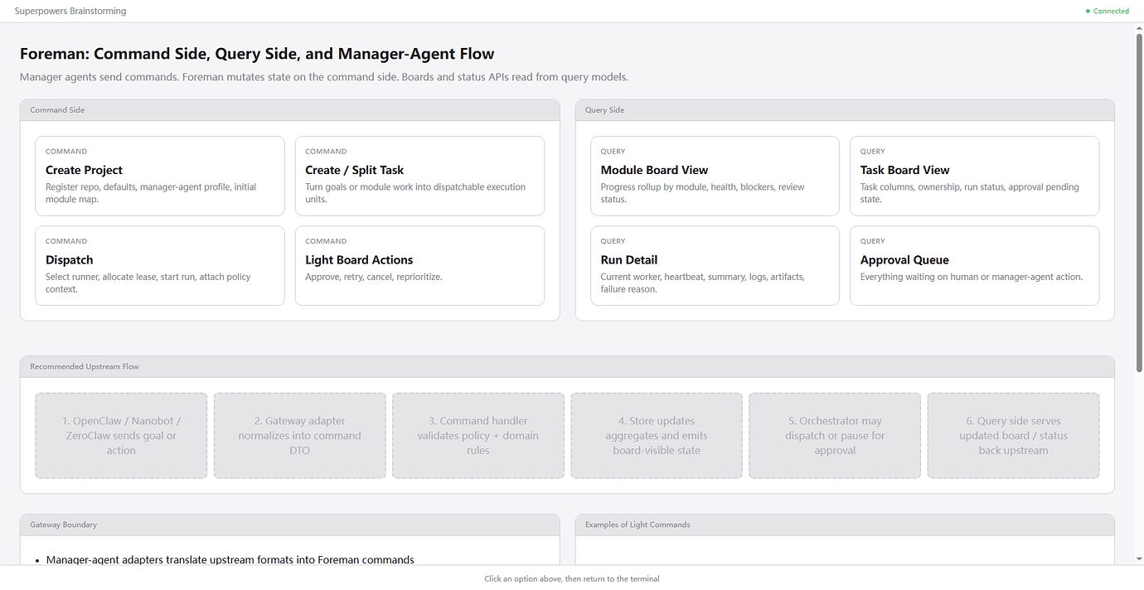The image size is (1144, 590).
Task: Click the subtitle about manager agents
Action: point(324,77)
